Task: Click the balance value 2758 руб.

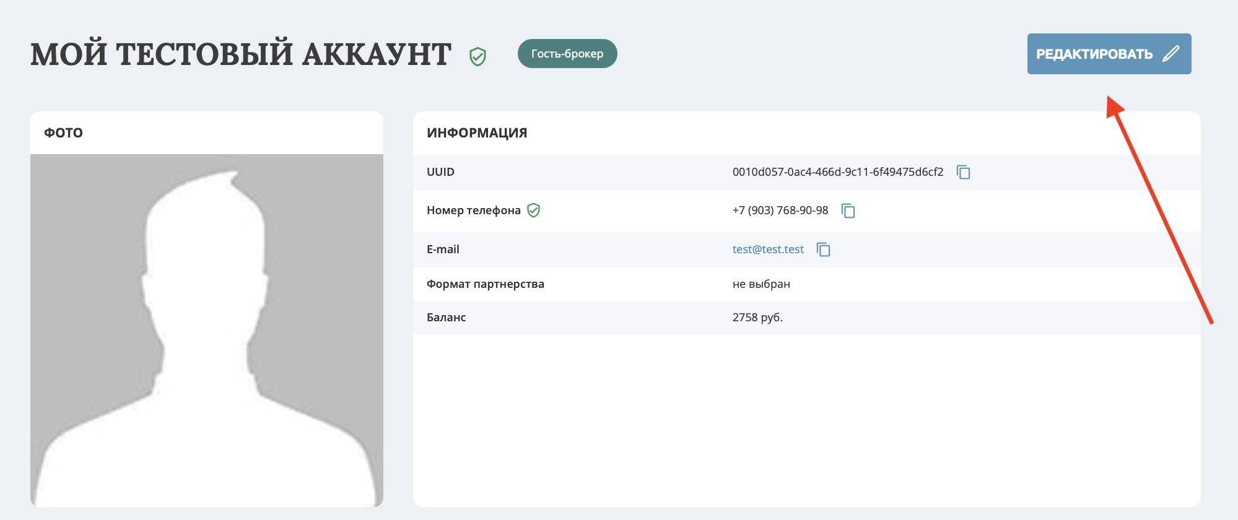Action: [x=757, y=318]
